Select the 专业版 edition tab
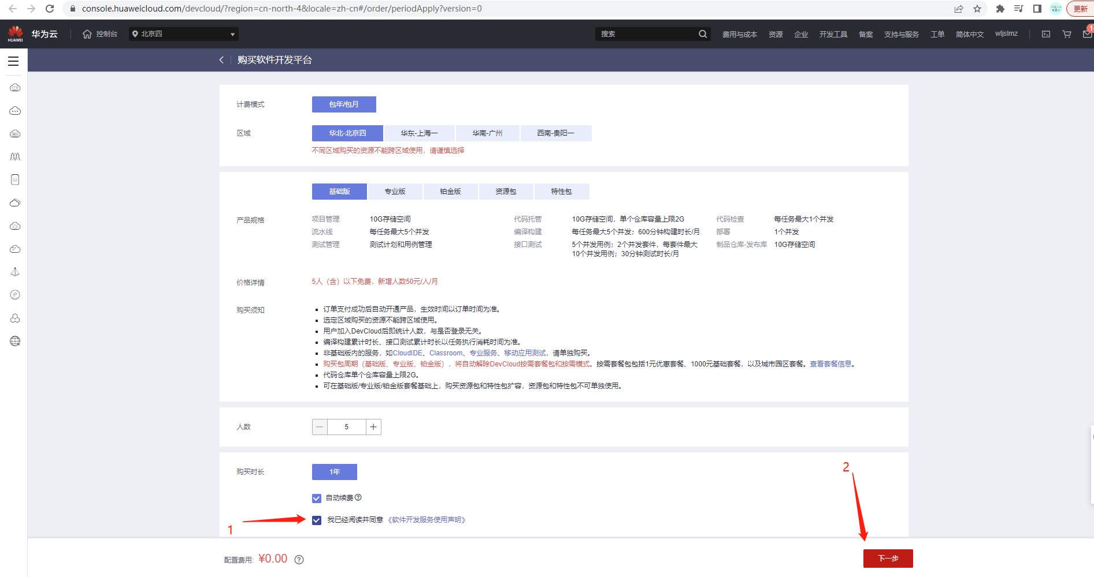1094x577 pixels. coord(395,192)
